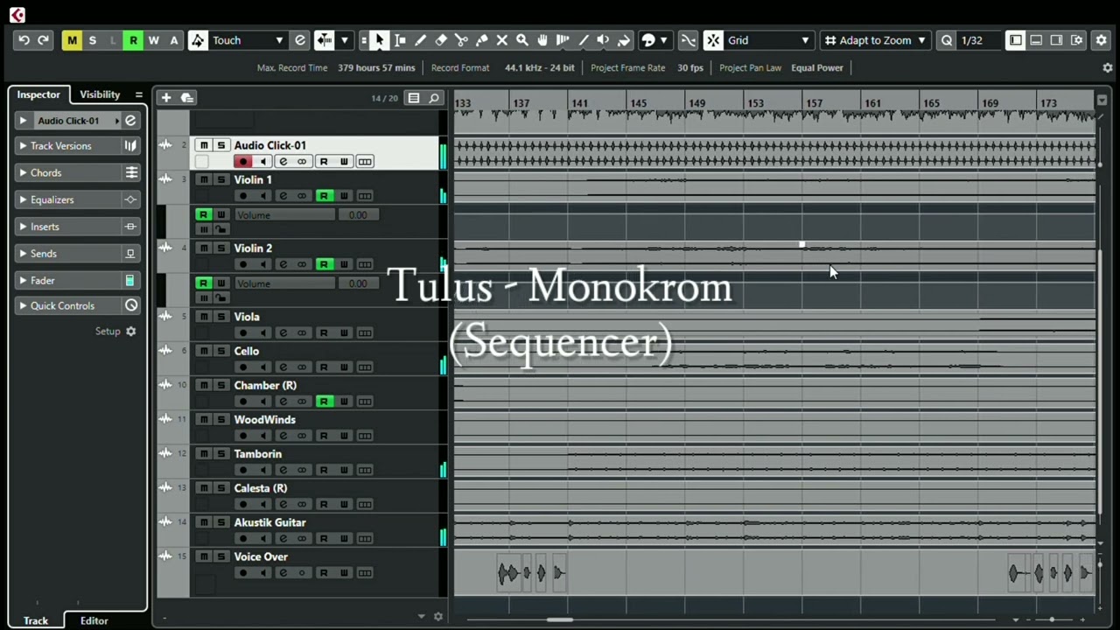Toggle Snap to Zero Crossing

click(689, 40)
